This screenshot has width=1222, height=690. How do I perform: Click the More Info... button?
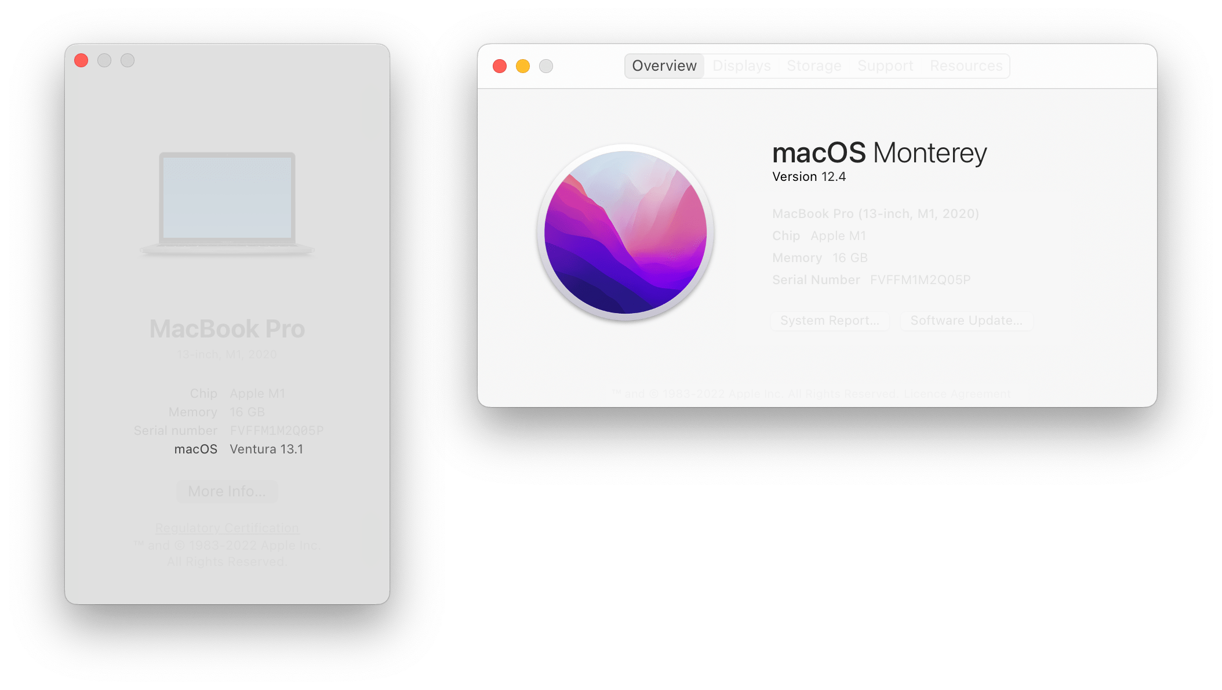pyautogui.click(x=227, y=492)
